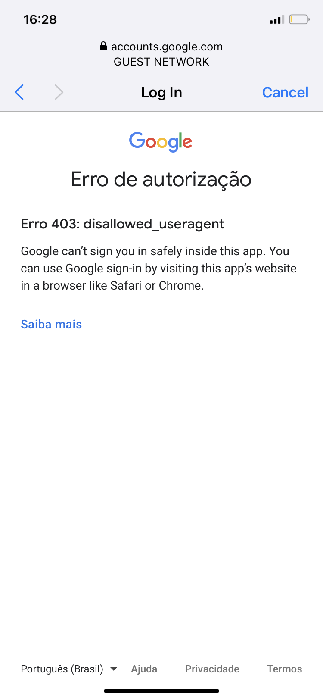Click the Erro de autorização heading
This screenshot has height=700, width=323.
[x=161, y=179]
